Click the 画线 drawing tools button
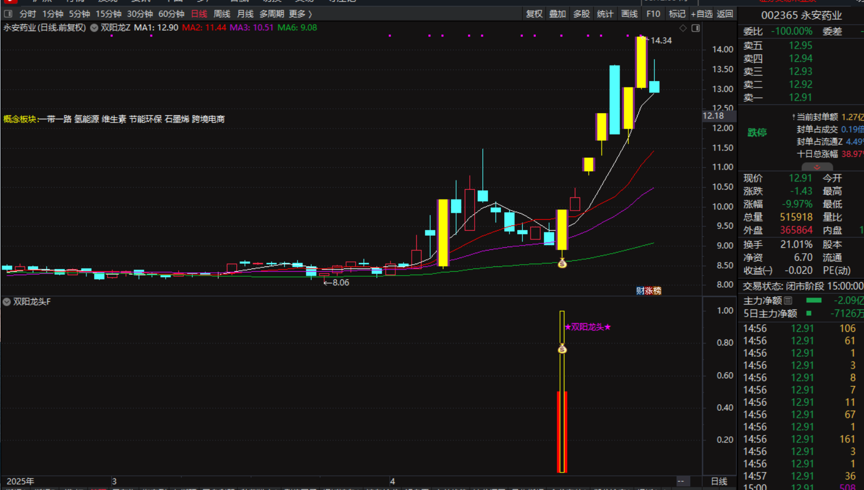Screen dimensions: 864x490 pyautogui.click(x=629, y=14)
